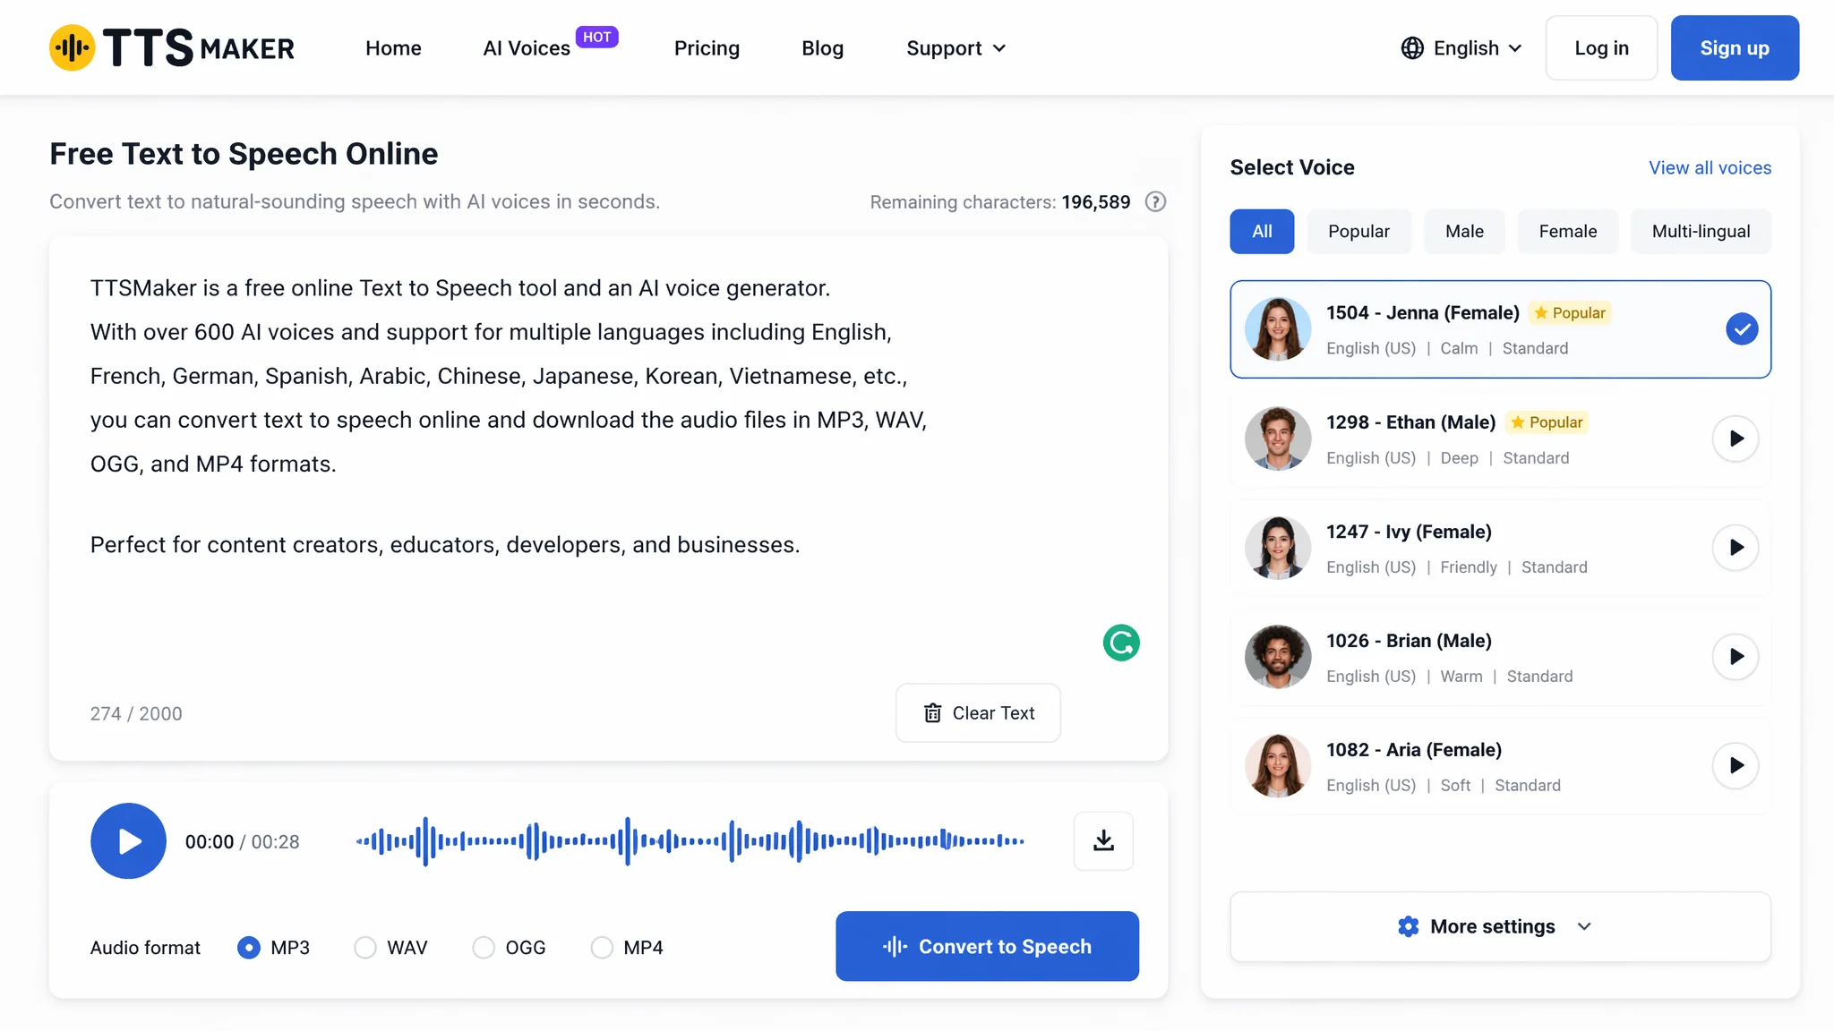Filter voices by Popular
1834x1031 pixels.
pyautogui.click(x=1358, y=232)
